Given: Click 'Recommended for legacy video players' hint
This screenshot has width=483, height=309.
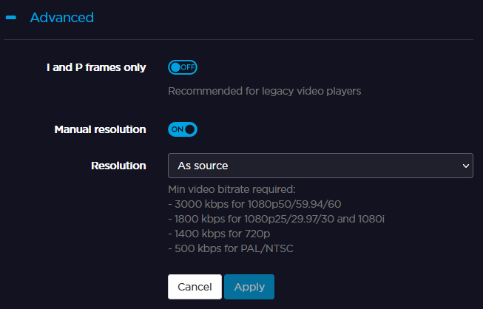Looking at the screenshot, I should click(264, 92).
